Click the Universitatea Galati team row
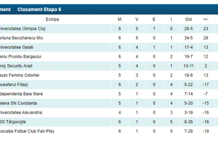Viewport: 218px width, 145px height. pyautogui.click(x=17, y=47)
